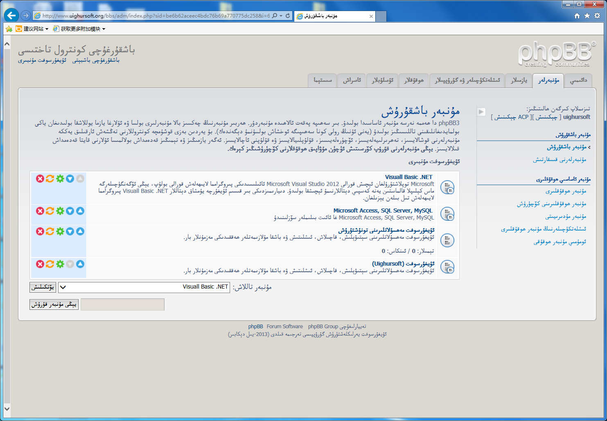The width and height of the screenshot is (607, 421).
Task: Move Microsoft Access, SQL Server, MySQL forum down
Action: [70, 211]
